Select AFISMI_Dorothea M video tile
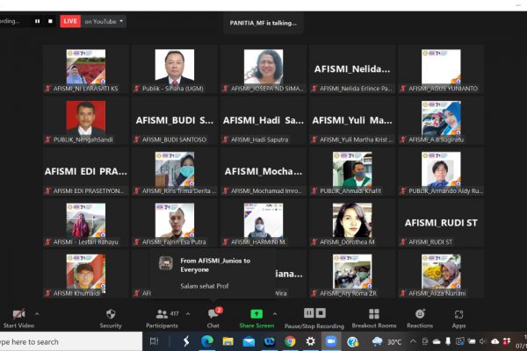The image size is (527, 351). coord(351,223)
